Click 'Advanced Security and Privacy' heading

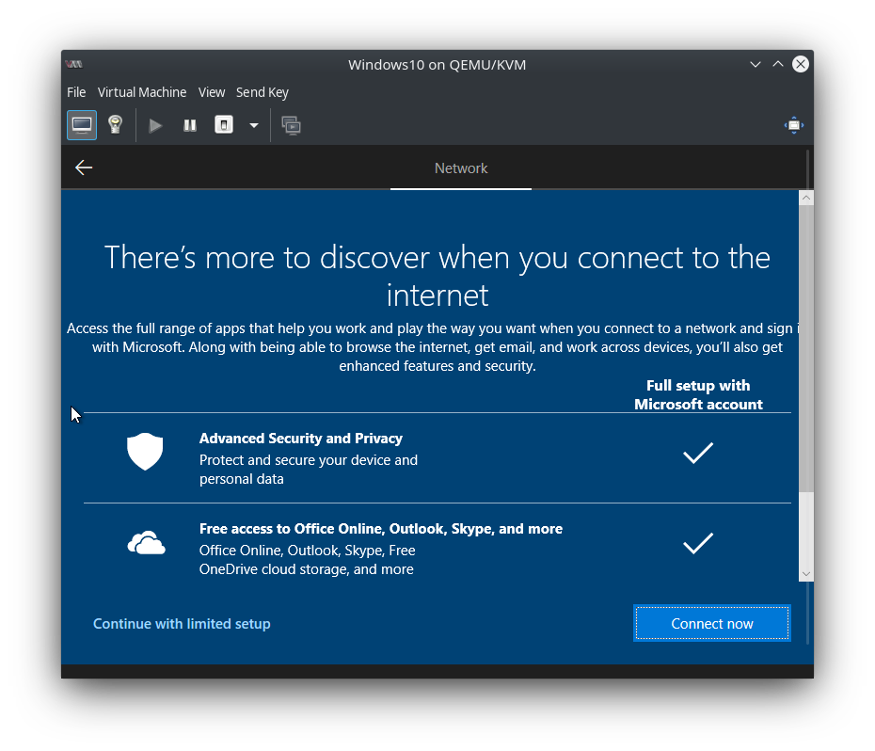coord(301,439)
